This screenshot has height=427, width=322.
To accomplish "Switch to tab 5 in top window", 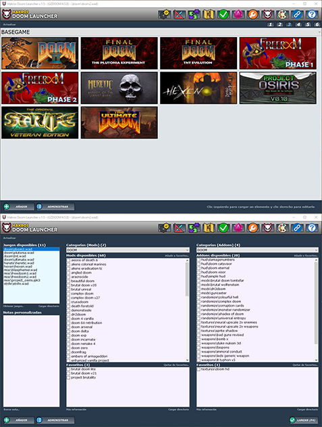I will click(x=308, y=24).
